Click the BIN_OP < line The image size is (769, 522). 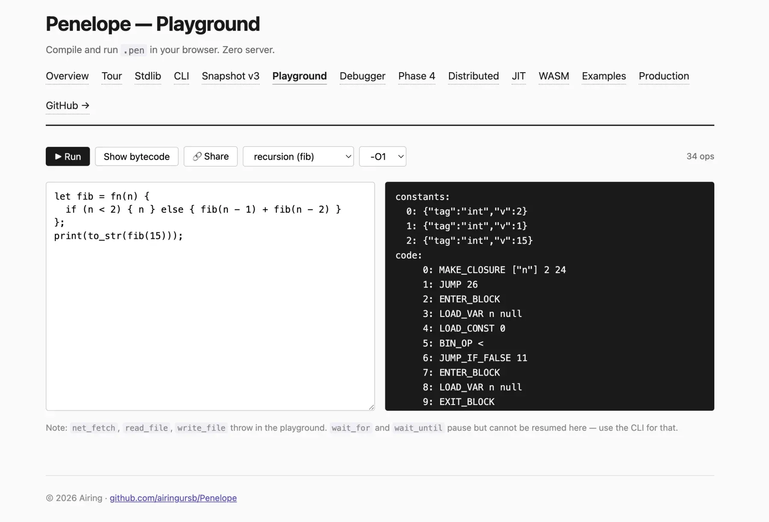click(x=453, y=343)
